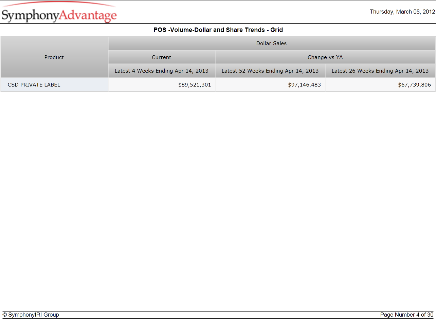Select the $89,521,301 cell
Screen dimensions: 436x321
[x=162, y=85]
